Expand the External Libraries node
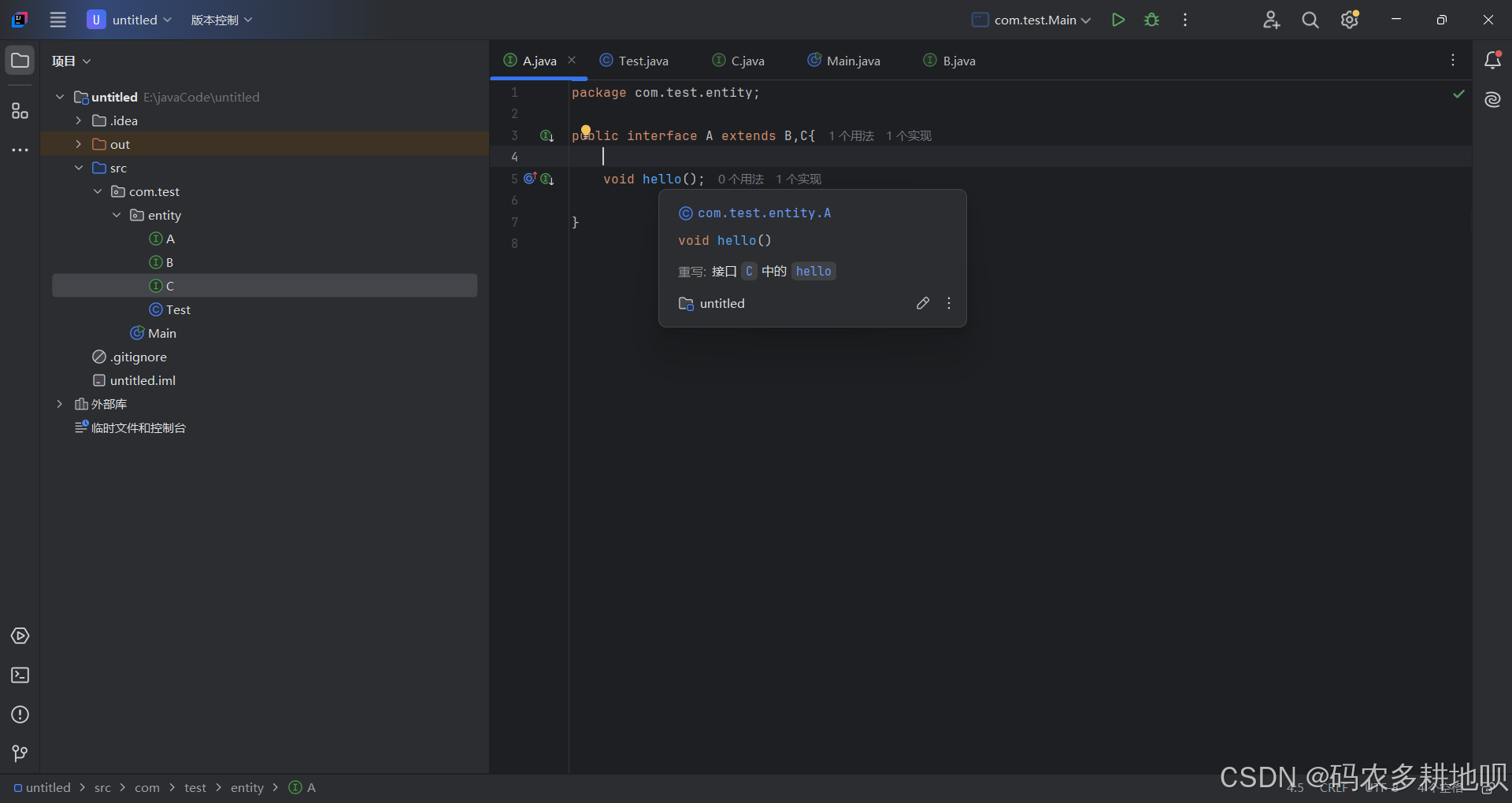This screenshot has height=803, width=1512. click(x=60, y=404)
